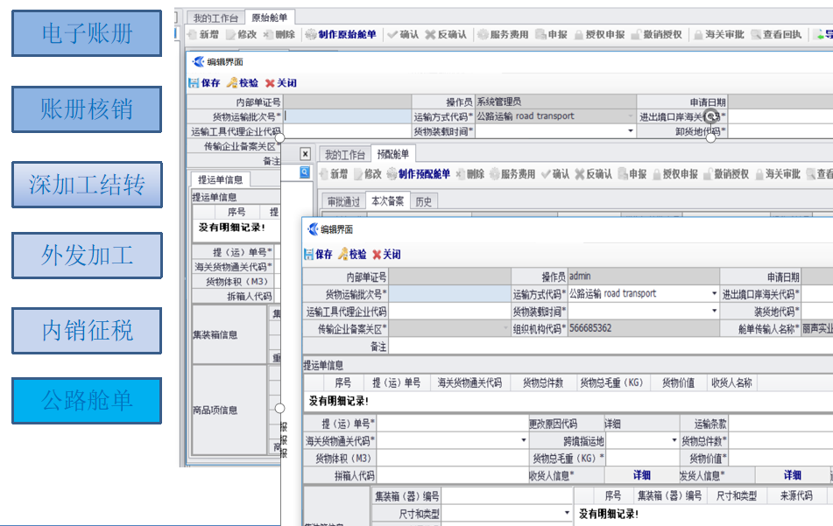Open 服务费用 in the 原始舱单 toolbar
Viewport: 833px width, 526px height.
(503, 34)
